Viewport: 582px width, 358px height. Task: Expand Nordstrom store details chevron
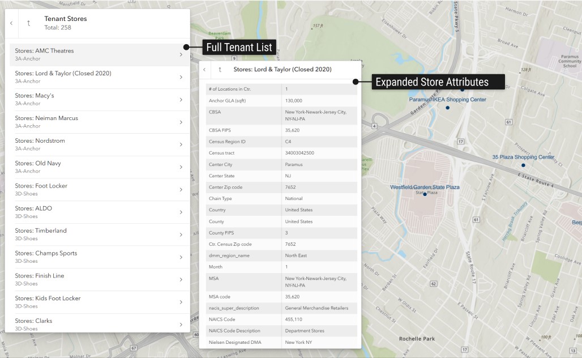(181, 144)
